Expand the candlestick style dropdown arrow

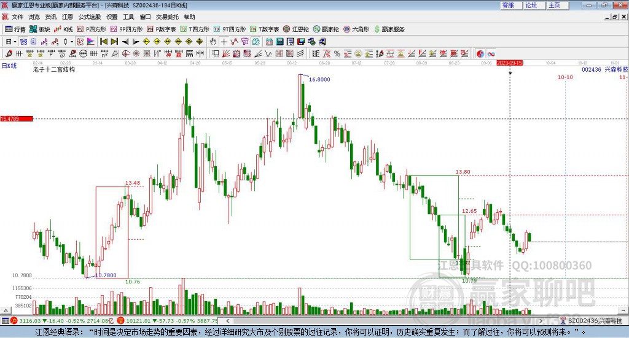click(72, 42)
